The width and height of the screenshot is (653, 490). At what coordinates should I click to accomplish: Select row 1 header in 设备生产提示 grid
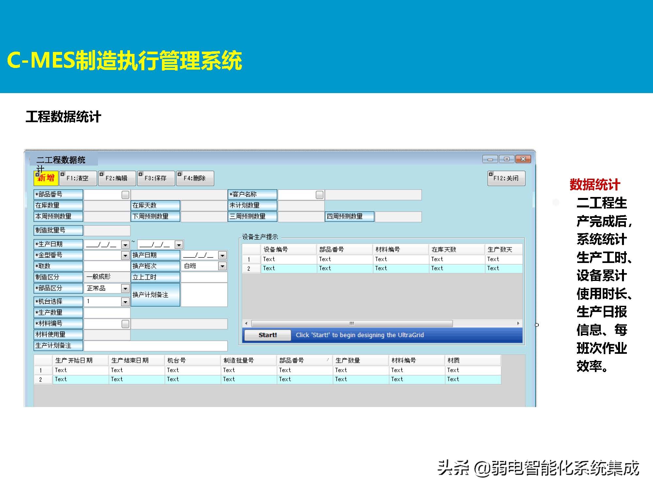(x=251, y=260)
